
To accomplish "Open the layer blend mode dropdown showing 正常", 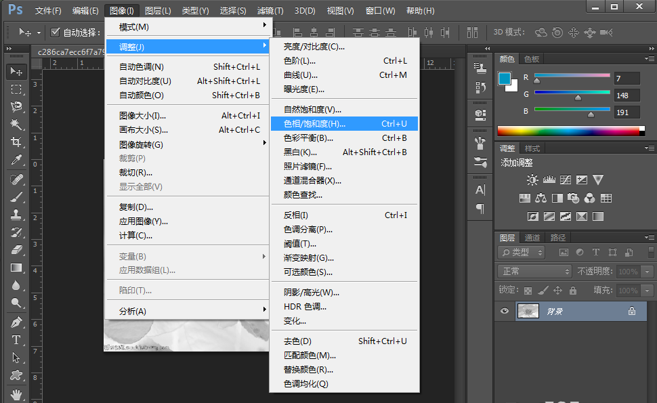I will (x=534, y=271).
